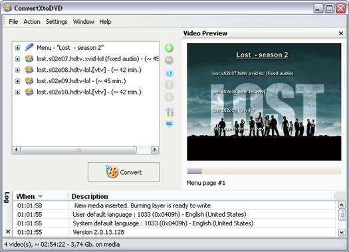The height and width of the screenshot is (252, 349).
Task: Click the log vertical scrollbar thumb
Action: point(342,215)
